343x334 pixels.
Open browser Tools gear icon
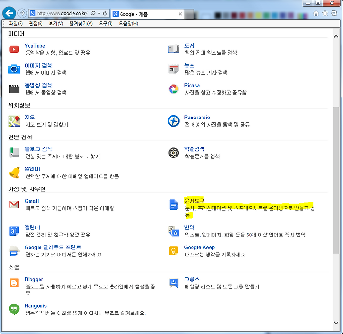point(334,13)
